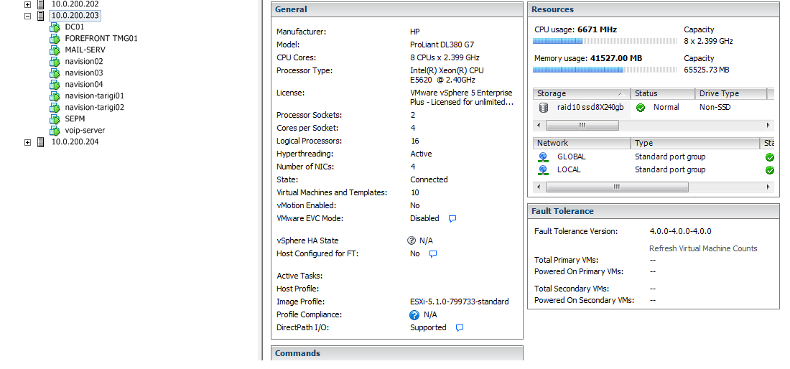The width and height of the screenshot is (790, 369).
Task: Open the DirectPath I/O info bubble
Action: coord(460,328)
